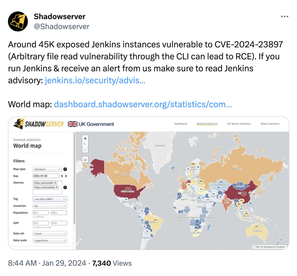Zoom out of the world map
297x276 pixels.
click(85, 150)
